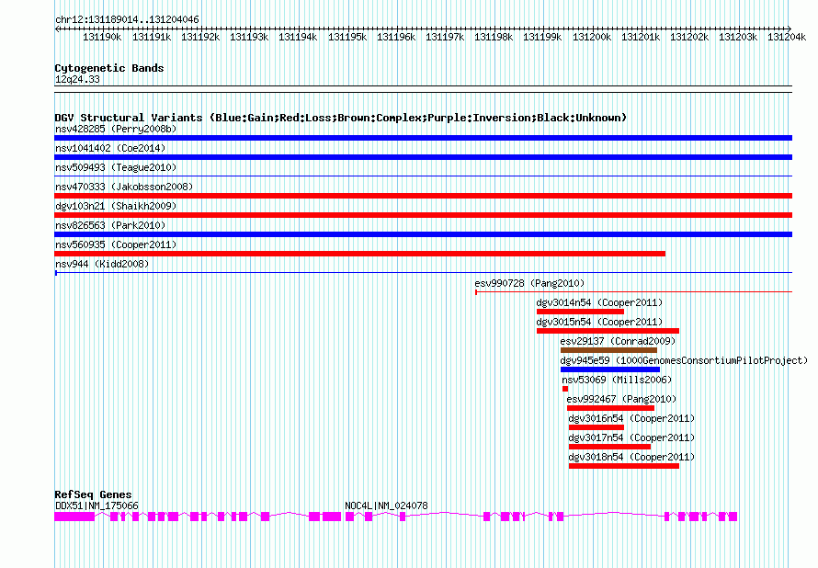818x568 pixels.
Task: Select the blue bar under nsv826563
Action: [x=423, y=234]
